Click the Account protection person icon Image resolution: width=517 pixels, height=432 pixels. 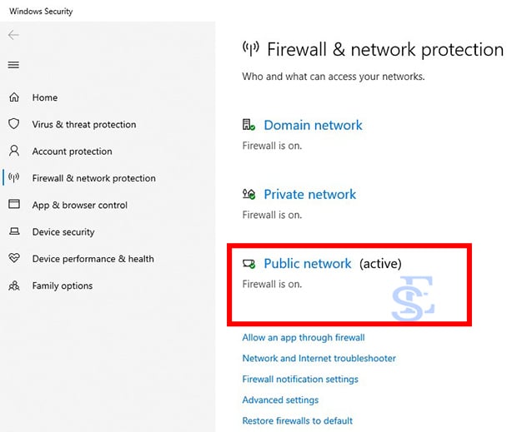tap(14, 151)
